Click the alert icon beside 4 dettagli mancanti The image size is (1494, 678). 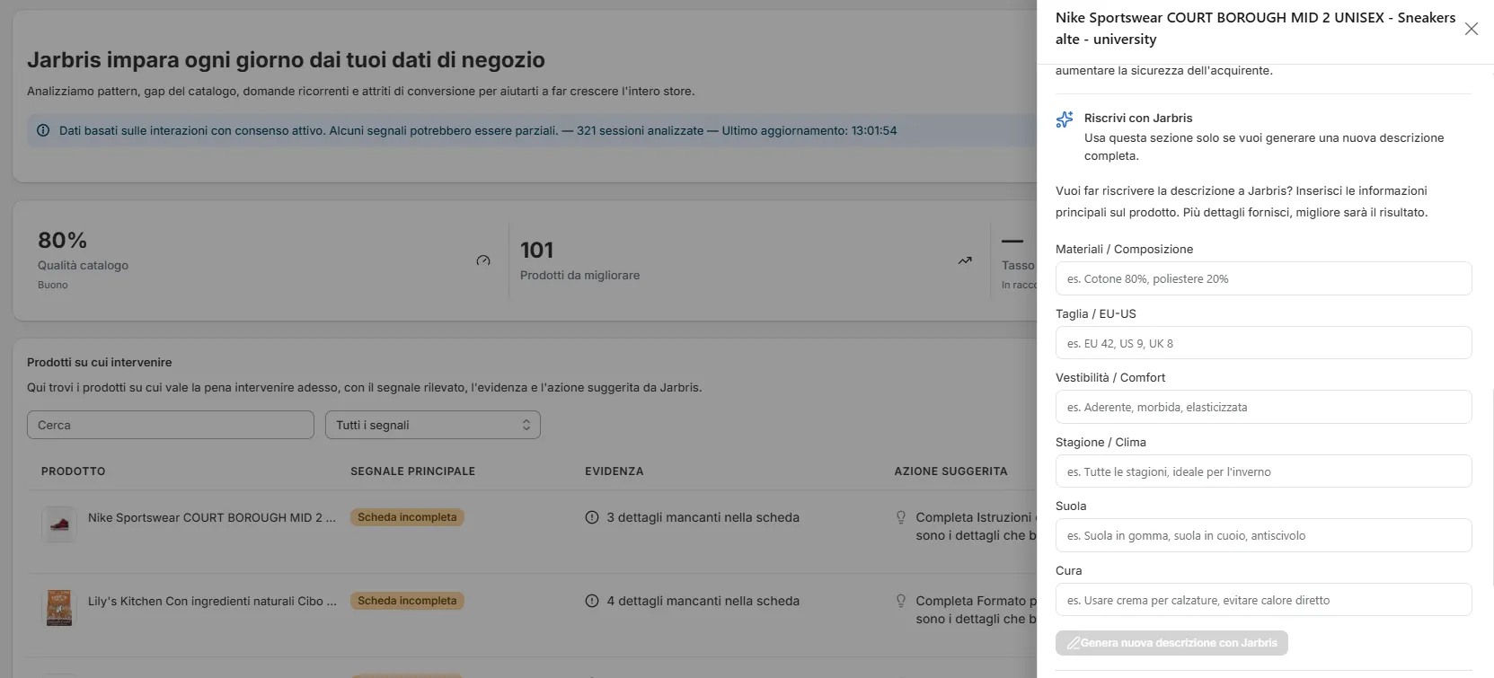[x=592, y=601]
